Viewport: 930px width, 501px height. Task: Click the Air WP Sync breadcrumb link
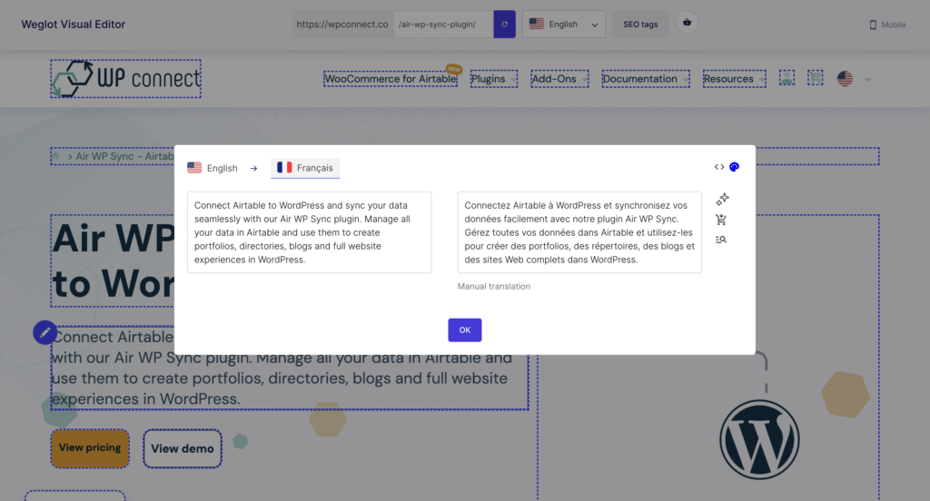[x=124, y=156]
